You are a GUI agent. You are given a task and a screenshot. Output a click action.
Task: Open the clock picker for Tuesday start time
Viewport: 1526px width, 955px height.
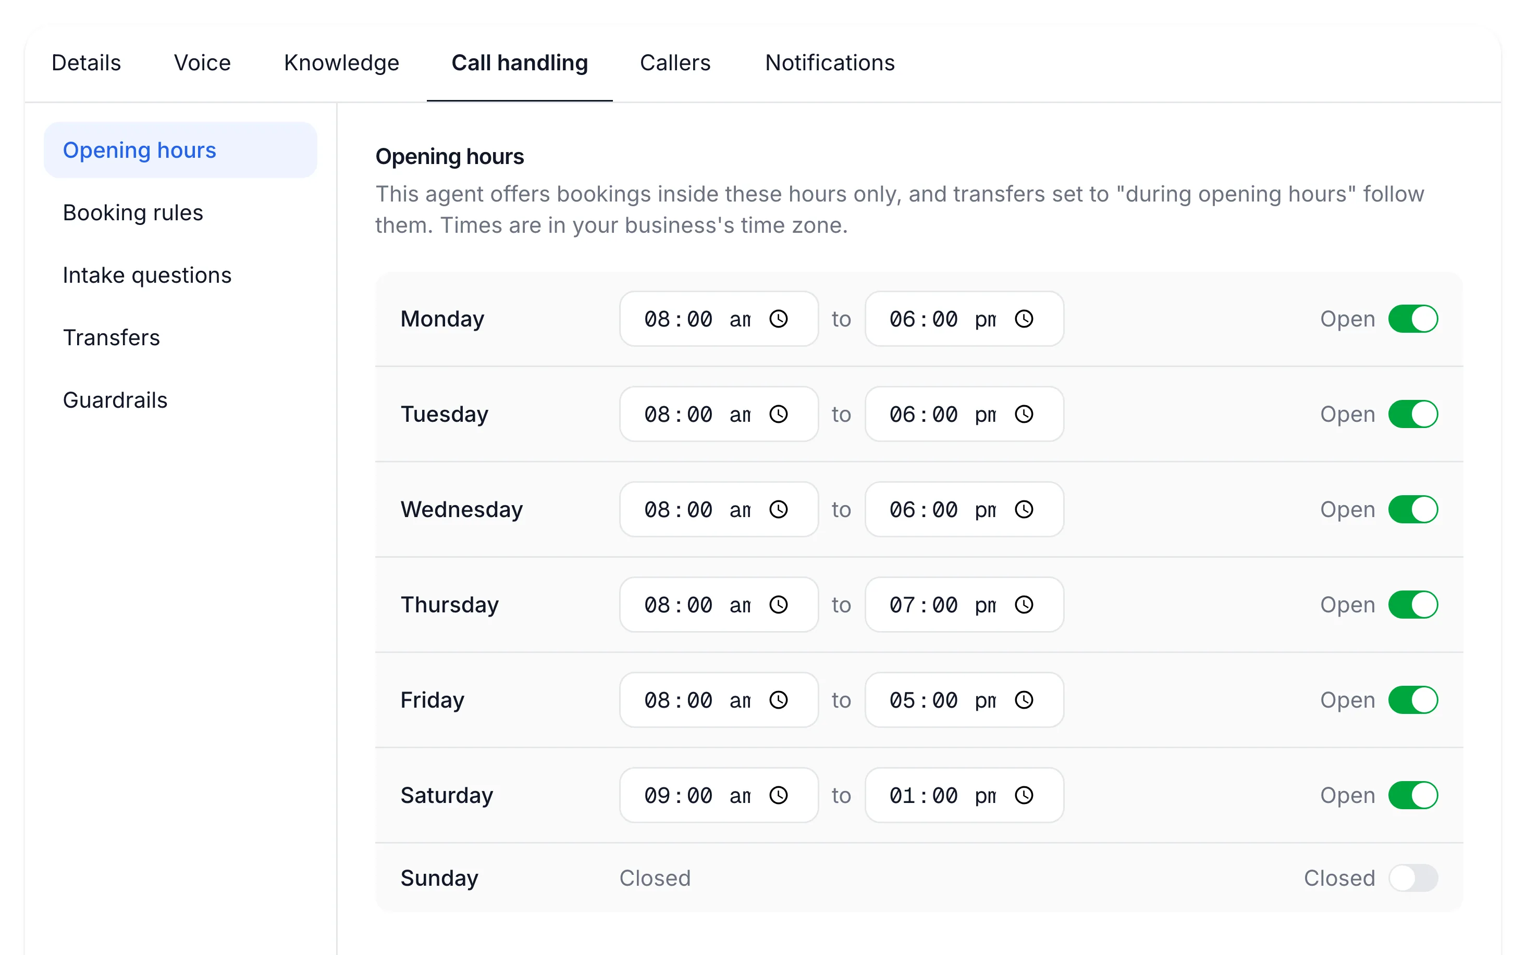pyautogui.click(x=778, y=414)
